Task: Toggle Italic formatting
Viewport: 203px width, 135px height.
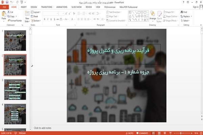Action: [x=48, y=19]
